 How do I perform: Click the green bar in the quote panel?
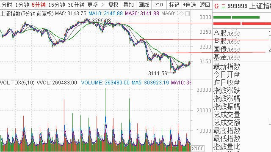point(236,17)
